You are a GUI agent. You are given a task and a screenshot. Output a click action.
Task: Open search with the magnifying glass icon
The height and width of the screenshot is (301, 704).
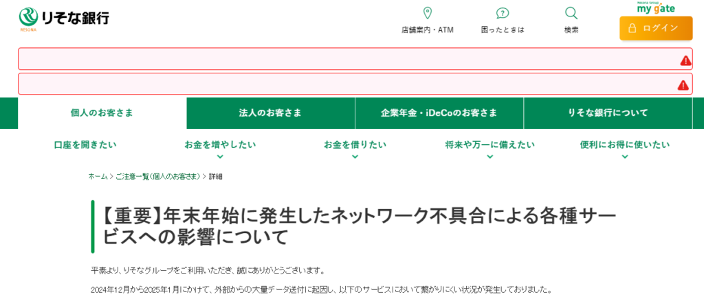tap(571, 13)
